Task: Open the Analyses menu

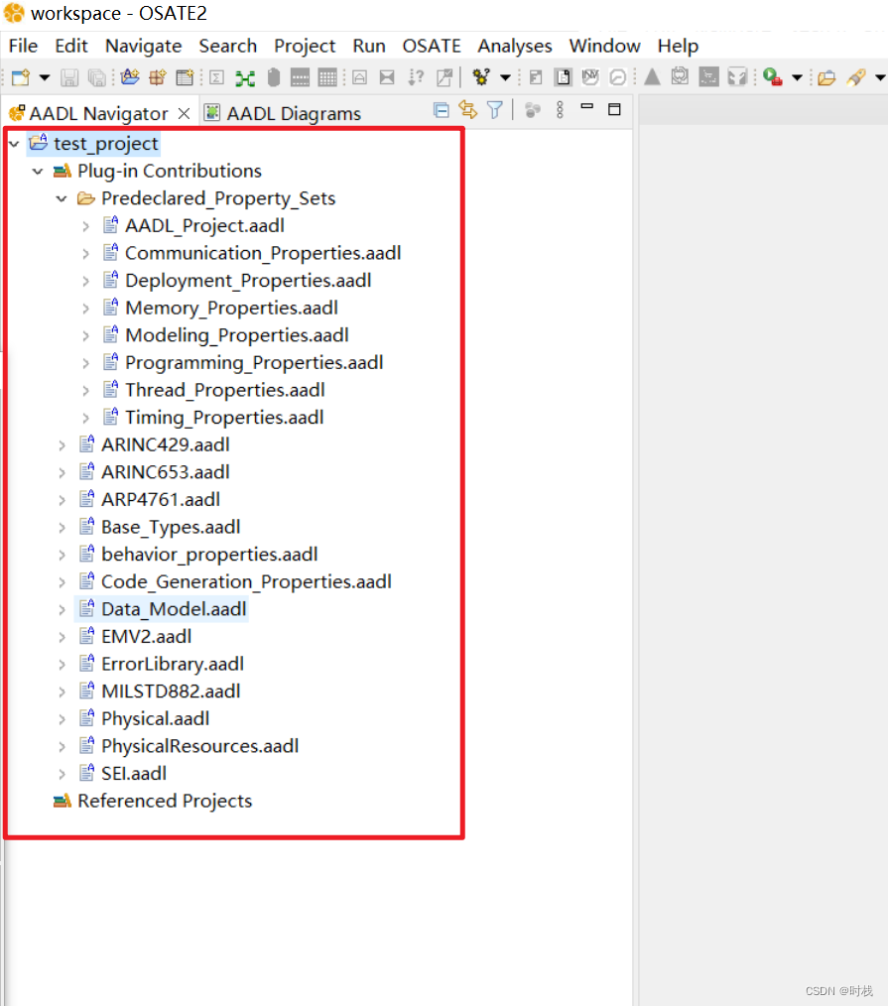Action: [515, 47]
